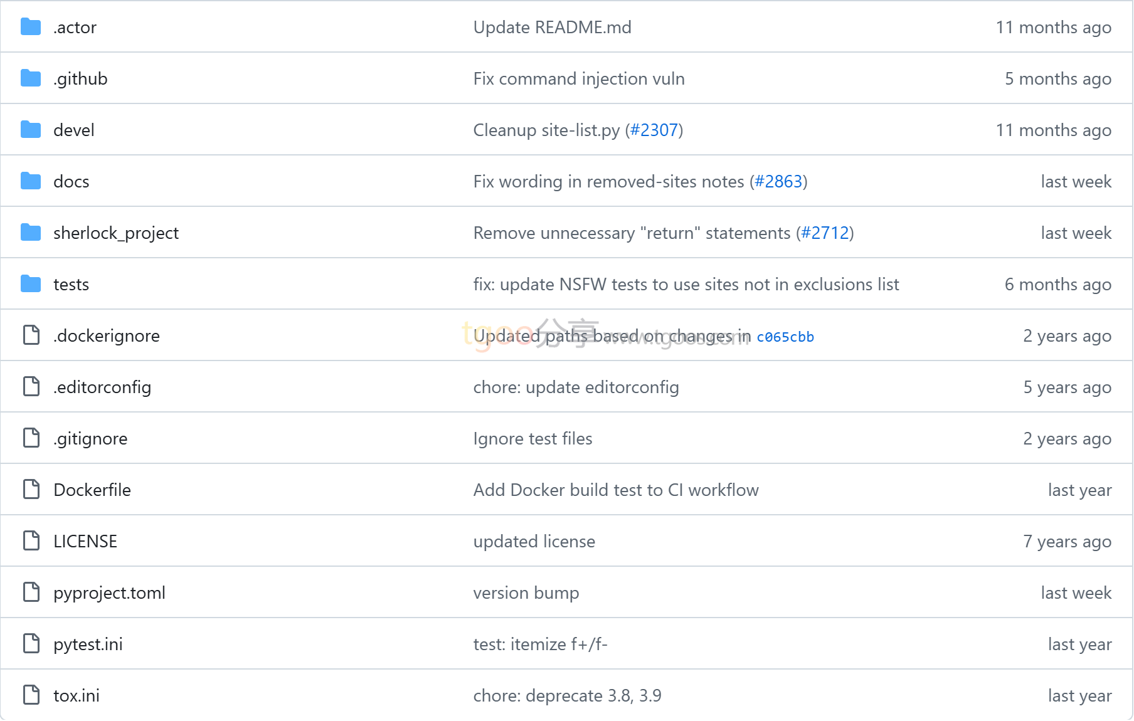Click the docs folder icon
Image resolution: width=1134 pixels, height=721 pixels.
point(31,181)
